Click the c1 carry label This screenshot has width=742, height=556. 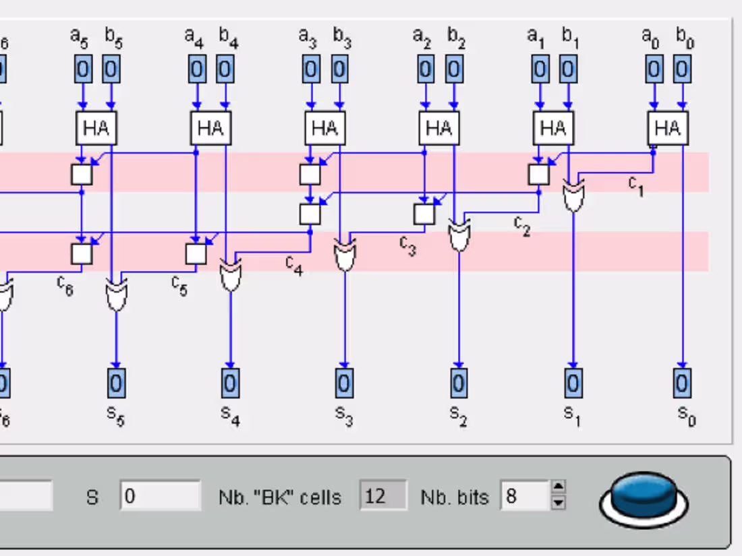point(636,186)
